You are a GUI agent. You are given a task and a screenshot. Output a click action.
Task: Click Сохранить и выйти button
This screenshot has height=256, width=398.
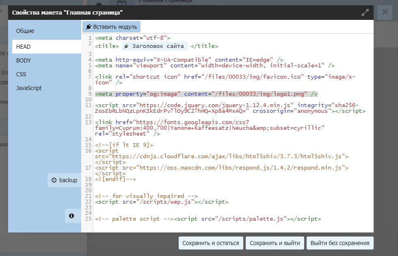tap(275, 243)
